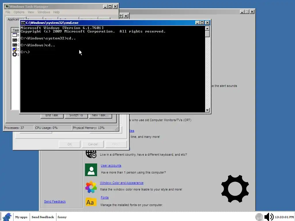Open the Fonts link
Viewport: 295px width, 221px height.
pyautogui.click(x=105, y=197)
